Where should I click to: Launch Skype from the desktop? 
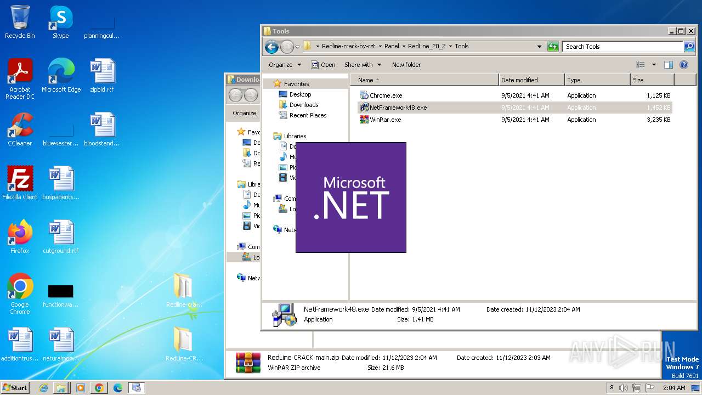[61, 22]
